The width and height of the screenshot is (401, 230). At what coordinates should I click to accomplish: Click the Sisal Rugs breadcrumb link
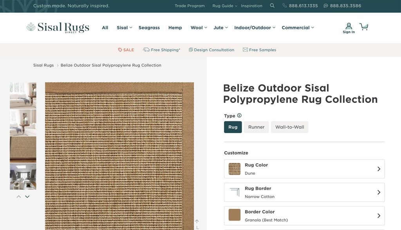43,65
